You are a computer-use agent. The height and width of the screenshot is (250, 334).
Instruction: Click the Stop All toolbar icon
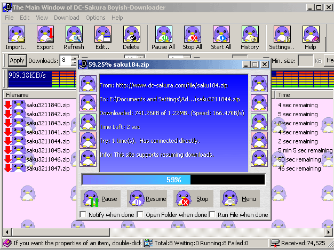pos(193,34)
